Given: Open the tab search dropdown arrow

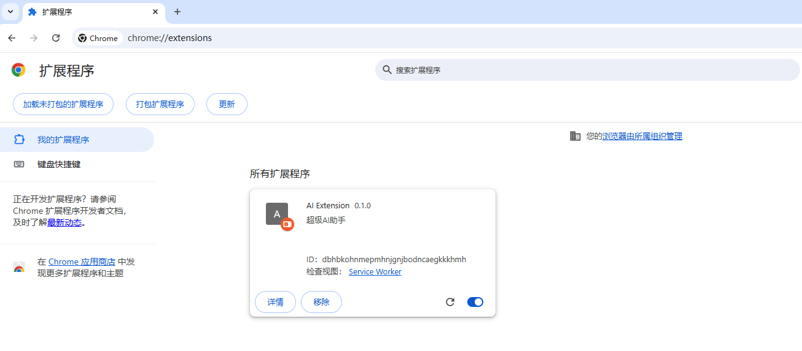Looking at the screenshot, I should 10,12.
